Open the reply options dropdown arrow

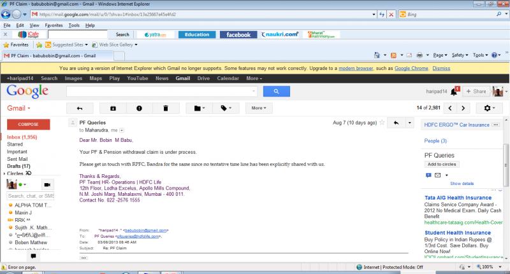click(409, 123)
